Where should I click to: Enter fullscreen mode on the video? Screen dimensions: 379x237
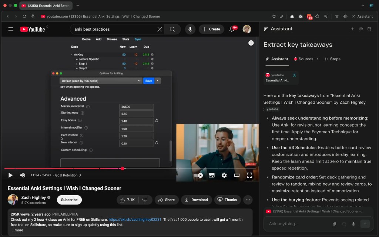(x=249, y=175)
